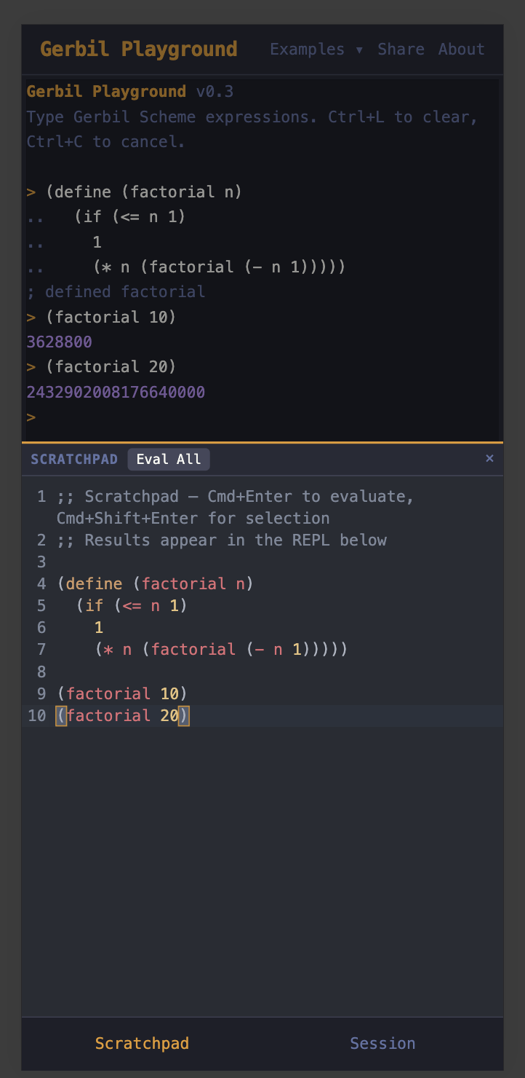Image resolution: width=525 pixels, height=1078 pixels.
Task: Click line number 4 in the editor gutter
Action: coord(41,584)
